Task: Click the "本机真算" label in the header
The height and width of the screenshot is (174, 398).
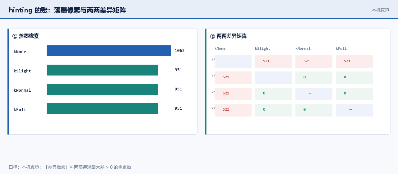Action: pos(381,10)
